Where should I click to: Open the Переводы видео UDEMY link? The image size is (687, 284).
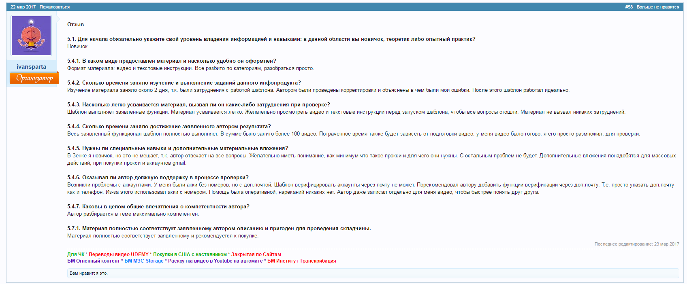coord(119,254)
